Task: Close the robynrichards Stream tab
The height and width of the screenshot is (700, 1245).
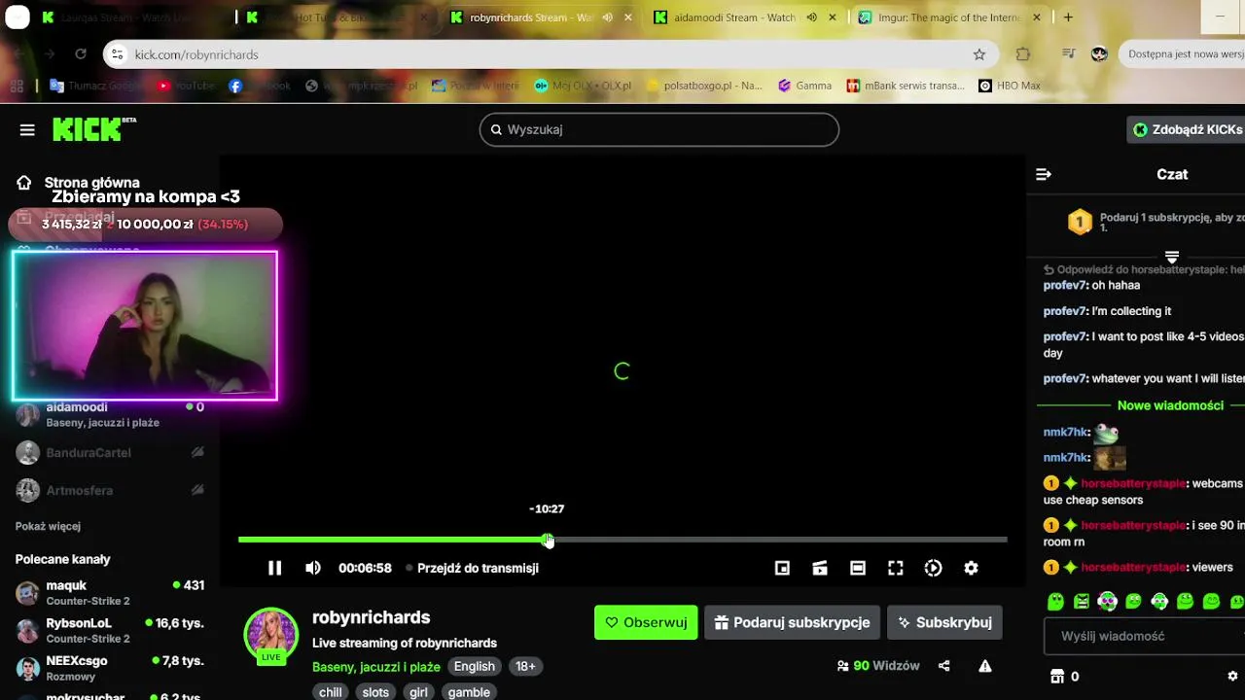Action: click(628, 17)
